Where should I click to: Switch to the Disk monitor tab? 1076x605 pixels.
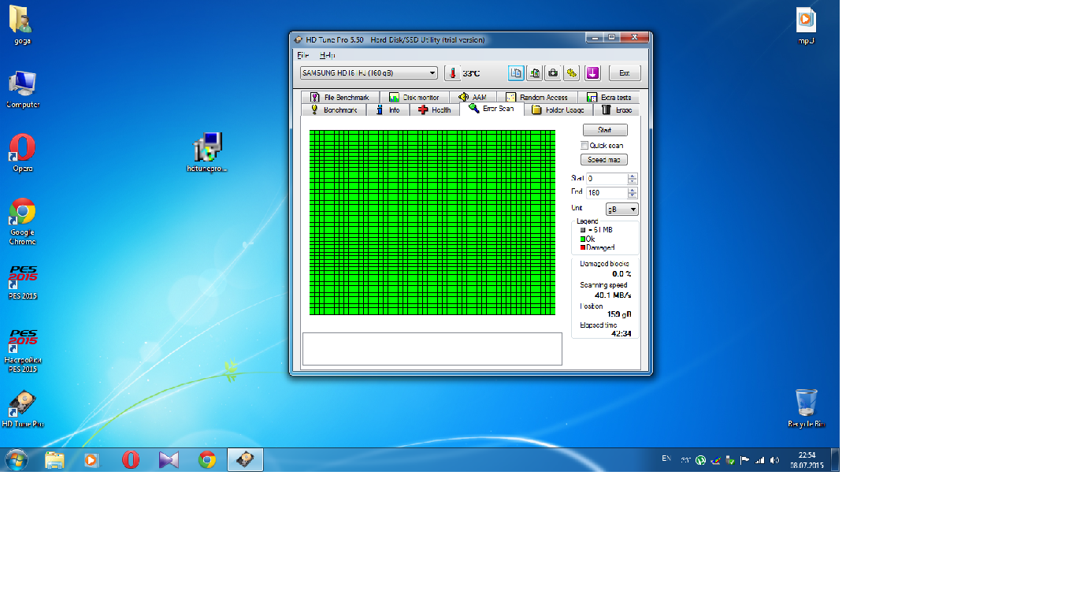[414, 97]
